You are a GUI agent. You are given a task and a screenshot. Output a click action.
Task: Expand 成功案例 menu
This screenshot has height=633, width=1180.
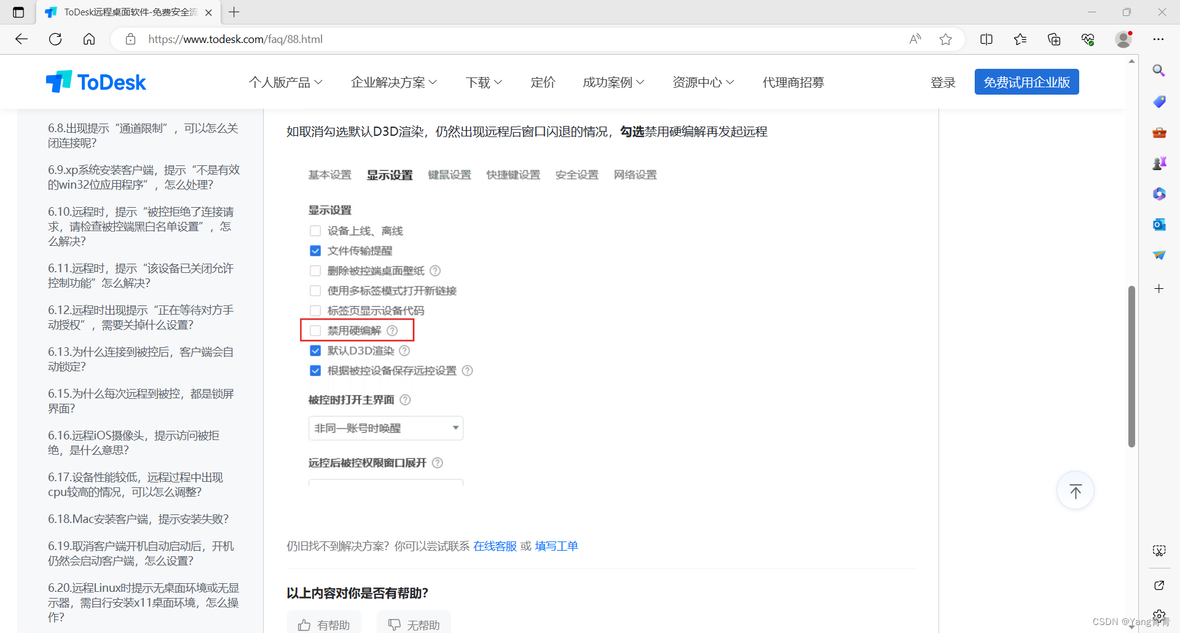pyautogui.click(x=613, y=82)
